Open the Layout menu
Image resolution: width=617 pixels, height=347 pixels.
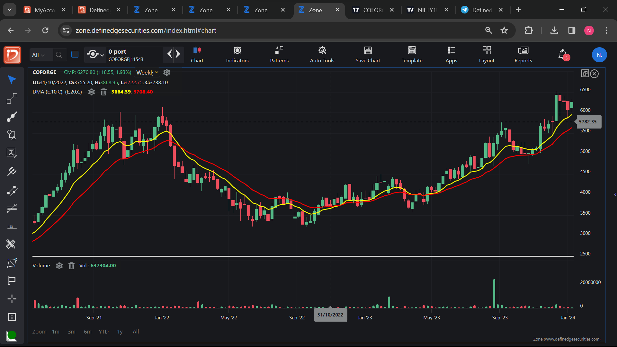click(487, 55)
